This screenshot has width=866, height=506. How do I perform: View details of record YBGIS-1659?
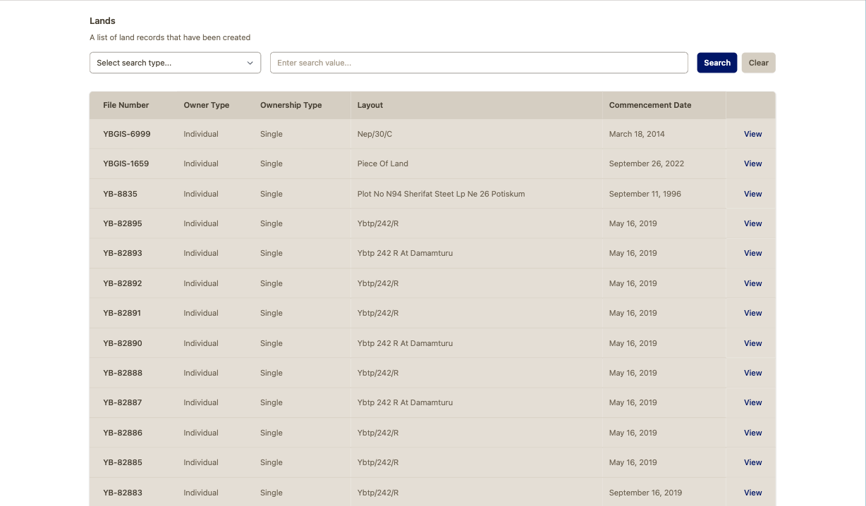[752, 163]
